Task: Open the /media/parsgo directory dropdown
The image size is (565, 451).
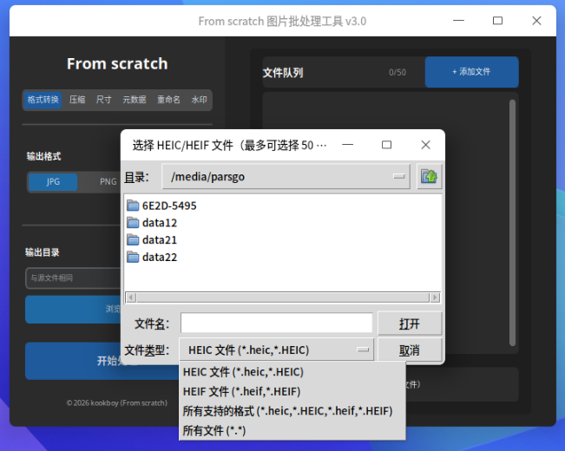Action: tap(286, 177)
